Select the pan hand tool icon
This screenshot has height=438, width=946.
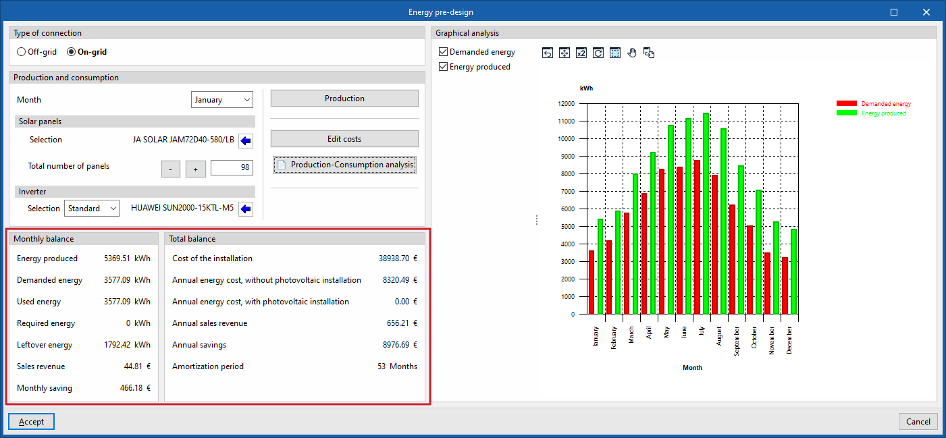(x=632, y=53)
